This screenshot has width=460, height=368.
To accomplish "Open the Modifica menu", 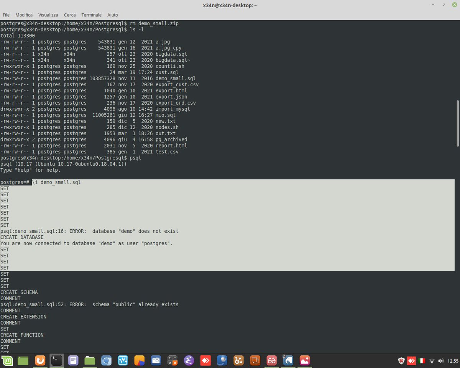I will point(24,15).
